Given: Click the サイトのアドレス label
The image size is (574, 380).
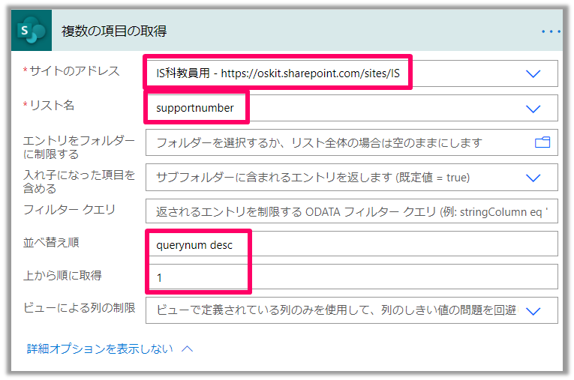Looking at the screenshot, I should (74, 70).
